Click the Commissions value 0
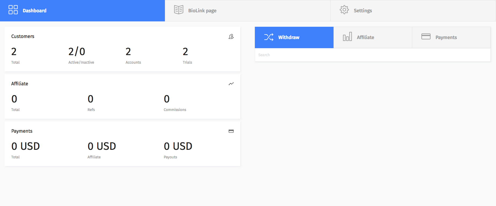 click(x=167, y=99)
